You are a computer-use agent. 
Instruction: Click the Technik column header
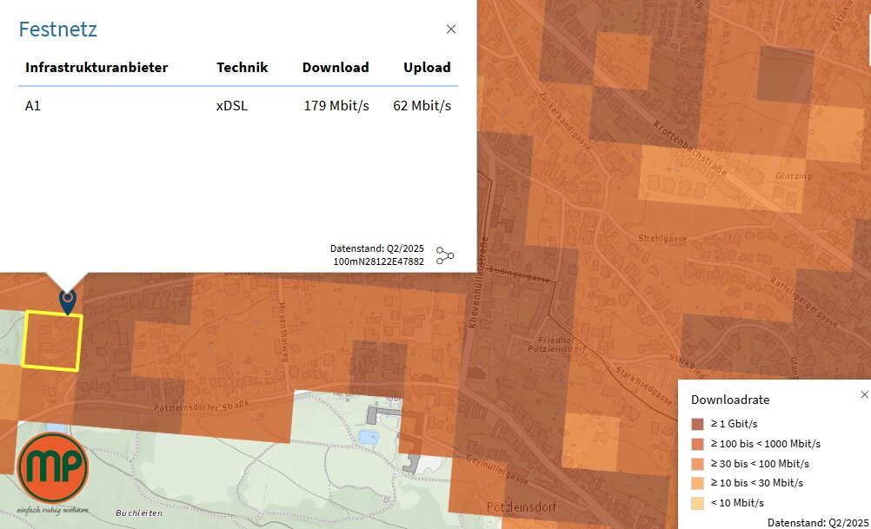pyautogui.click(x=242, y=68)
